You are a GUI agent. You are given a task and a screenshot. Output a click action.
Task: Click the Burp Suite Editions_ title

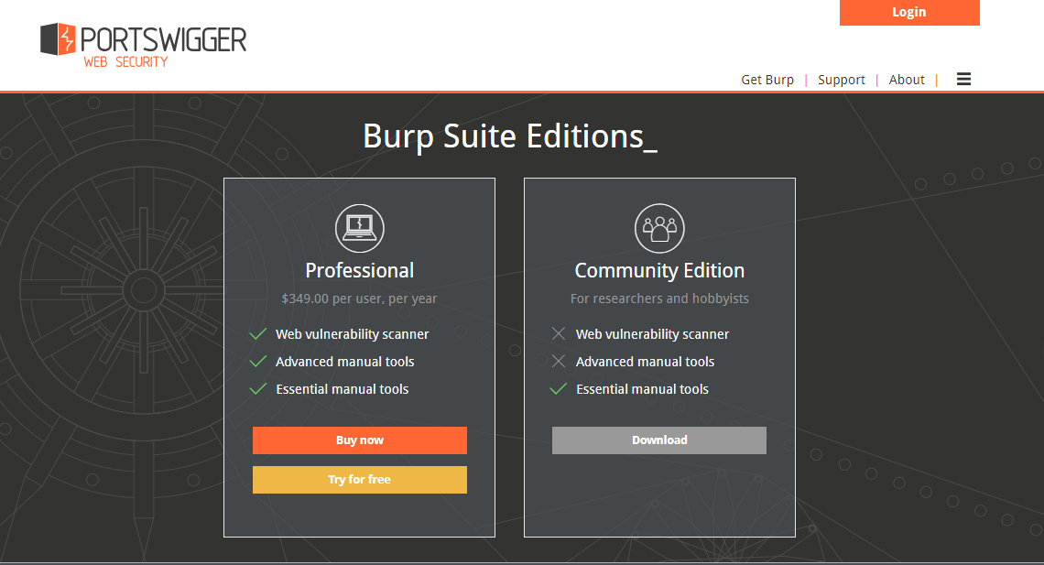(x=510, y=136)
